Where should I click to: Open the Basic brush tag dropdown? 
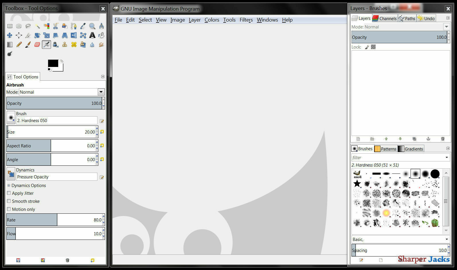point(447,239)
